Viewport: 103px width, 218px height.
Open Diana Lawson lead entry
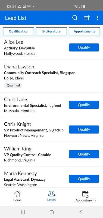coord(51,76)
